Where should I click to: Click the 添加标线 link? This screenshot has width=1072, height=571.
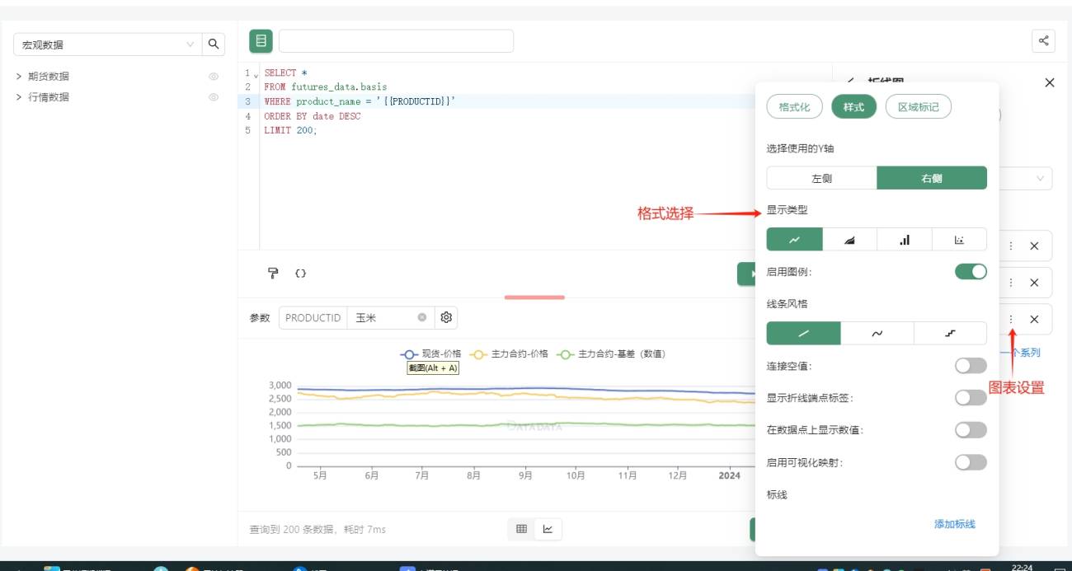click(x=955, y=524)
